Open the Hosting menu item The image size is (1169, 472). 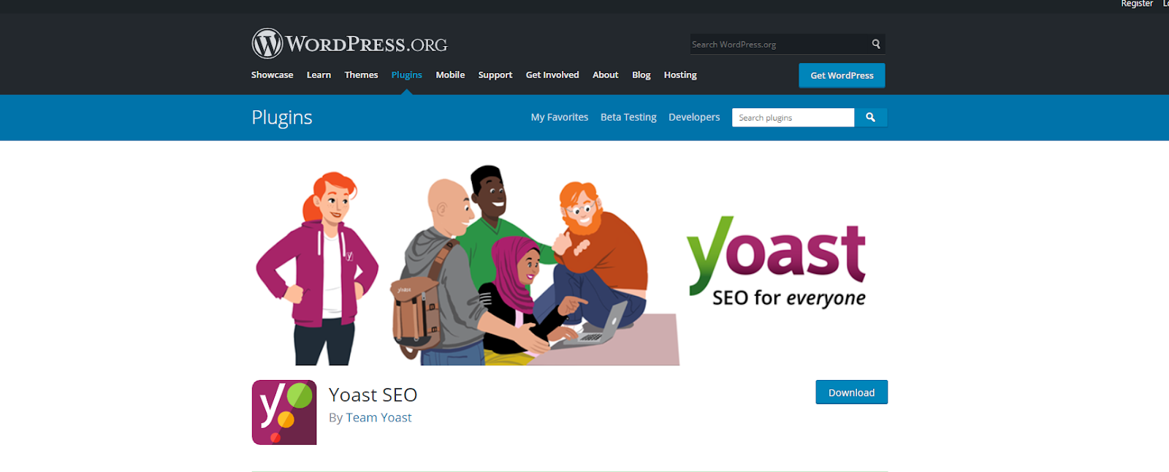pos(680,75)
